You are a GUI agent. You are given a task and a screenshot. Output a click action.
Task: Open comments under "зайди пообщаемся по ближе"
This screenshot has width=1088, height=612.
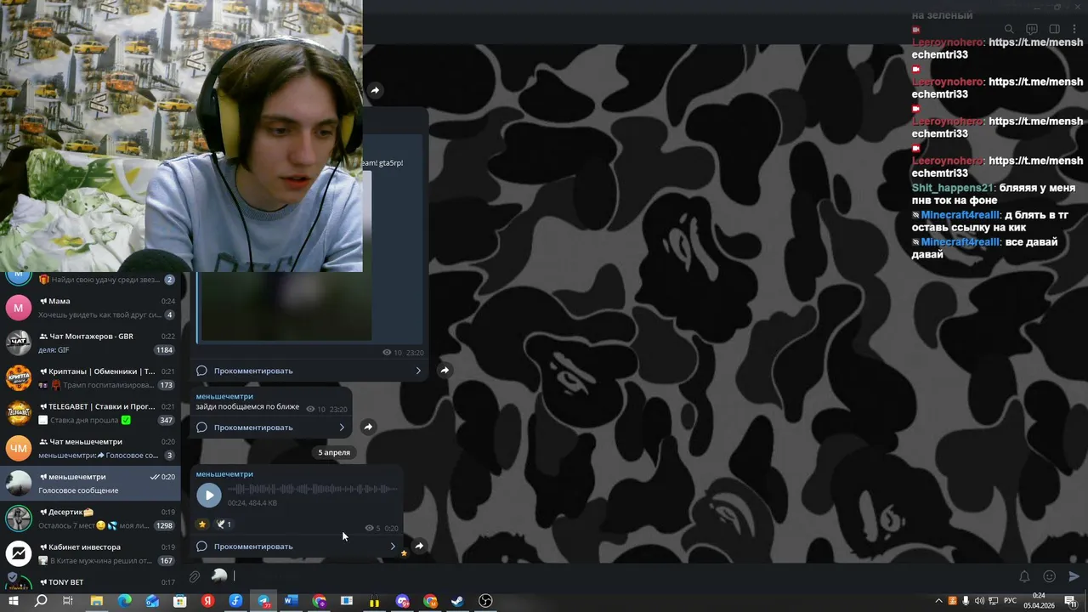pos(270,428)
